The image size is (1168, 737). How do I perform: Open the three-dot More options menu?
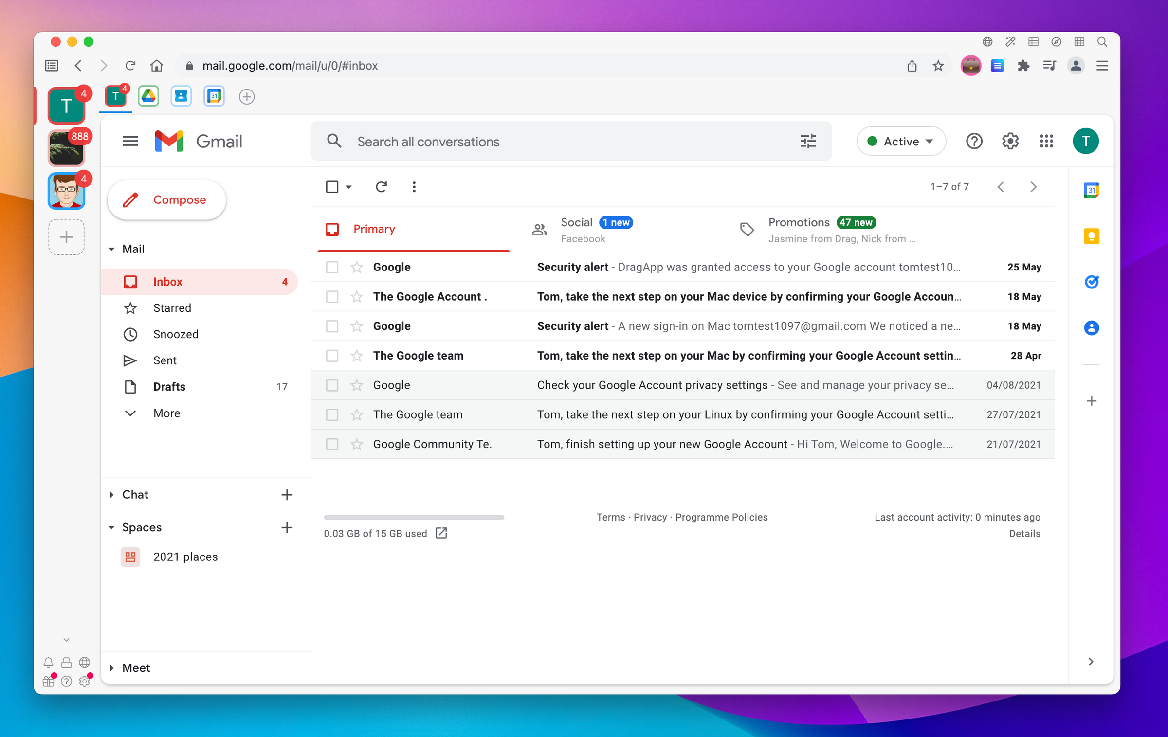[x=414, y=187]
